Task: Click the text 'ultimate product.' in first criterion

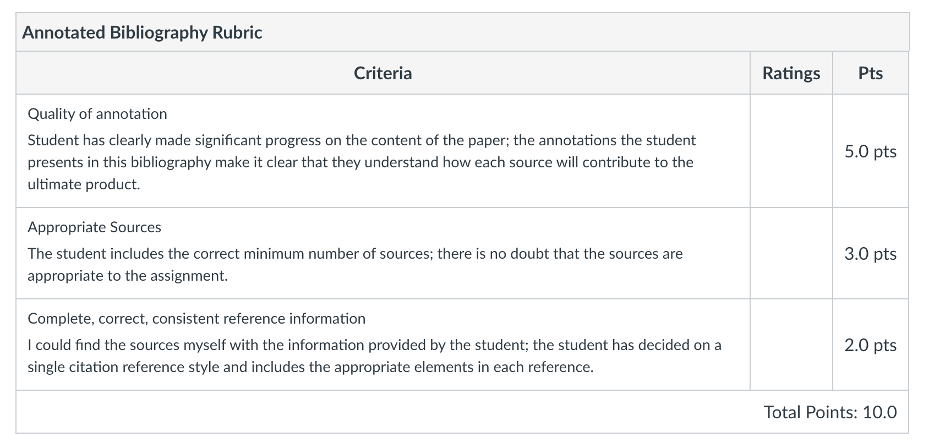Action: click(x=84, y=184)
